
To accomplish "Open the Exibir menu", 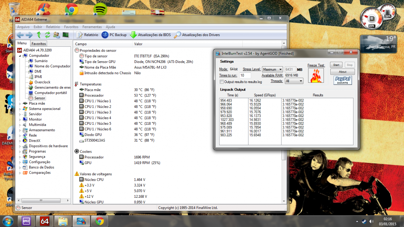I will [x=38, y=27].
